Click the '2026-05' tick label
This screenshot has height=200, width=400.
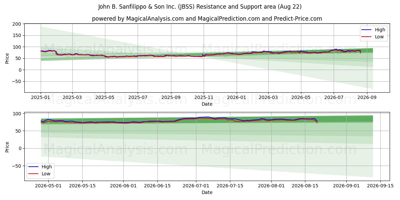click(301, 98)
